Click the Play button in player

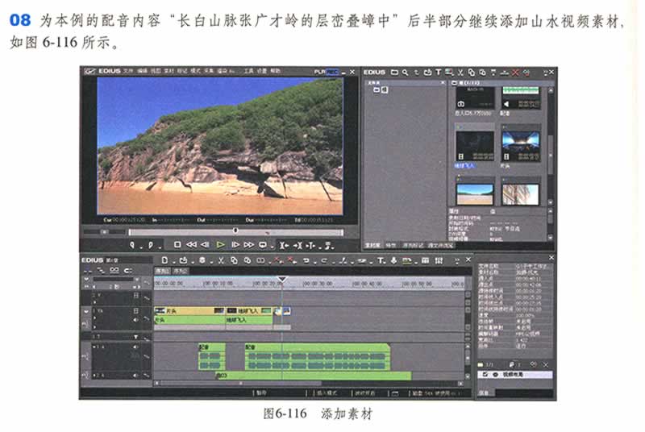point(220,244)
